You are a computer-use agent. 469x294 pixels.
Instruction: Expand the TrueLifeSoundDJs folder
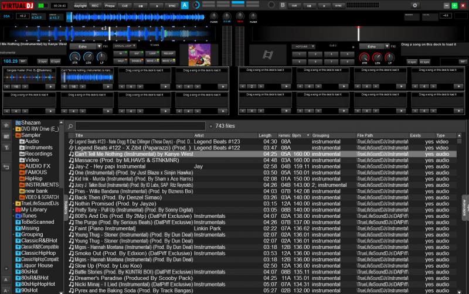coord(13,203)
